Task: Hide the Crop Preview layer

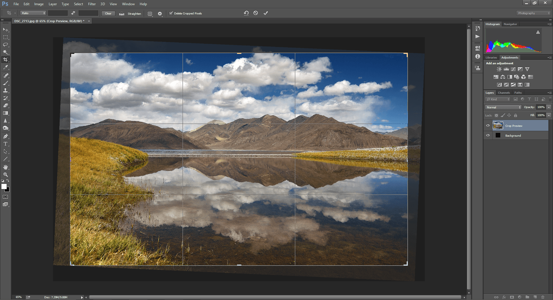Action: click(x=488, y=126)
